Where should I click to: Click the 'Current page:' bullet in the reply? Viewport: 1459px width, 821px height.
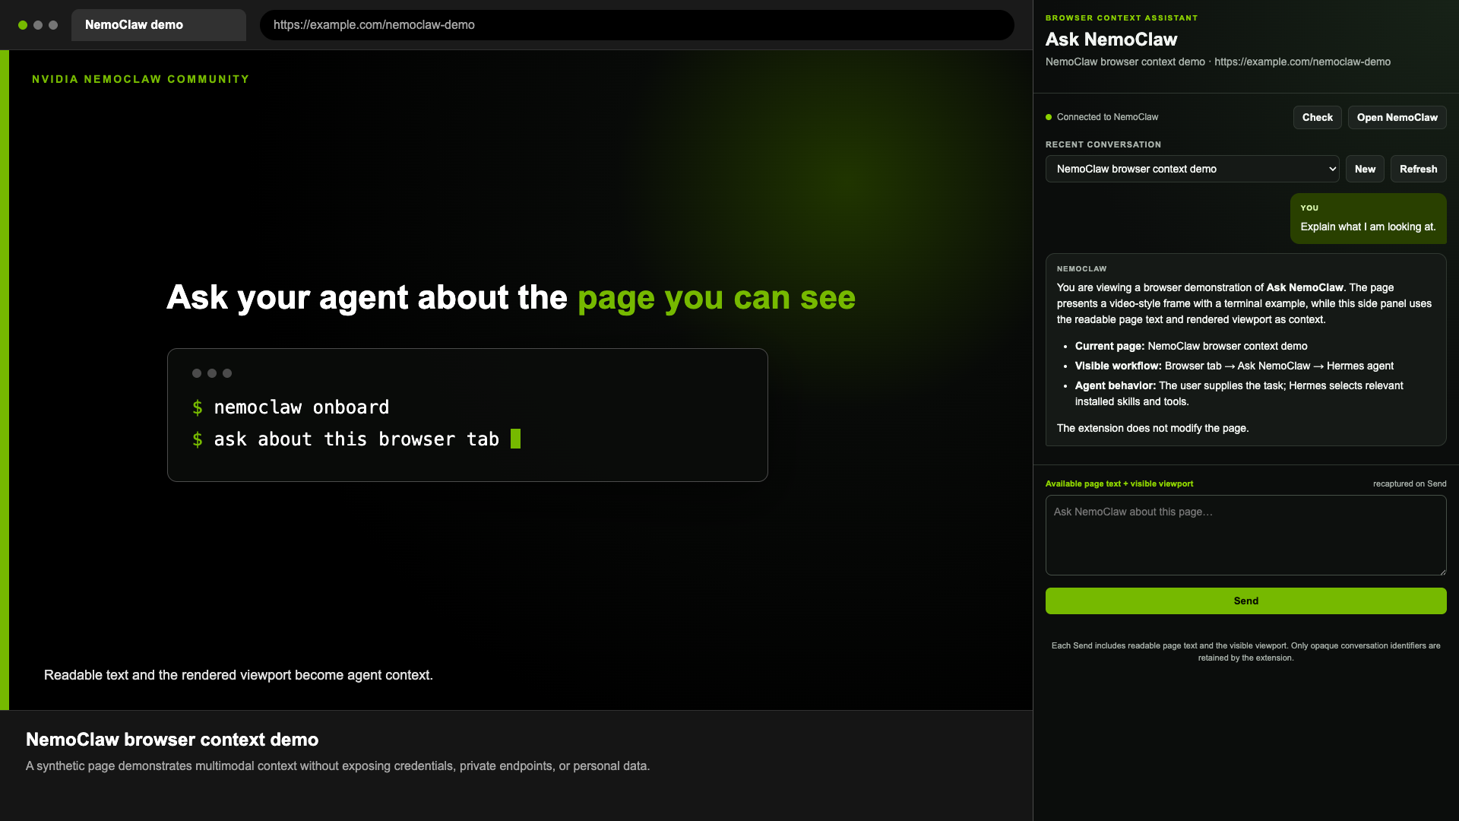pos(1191,346)
